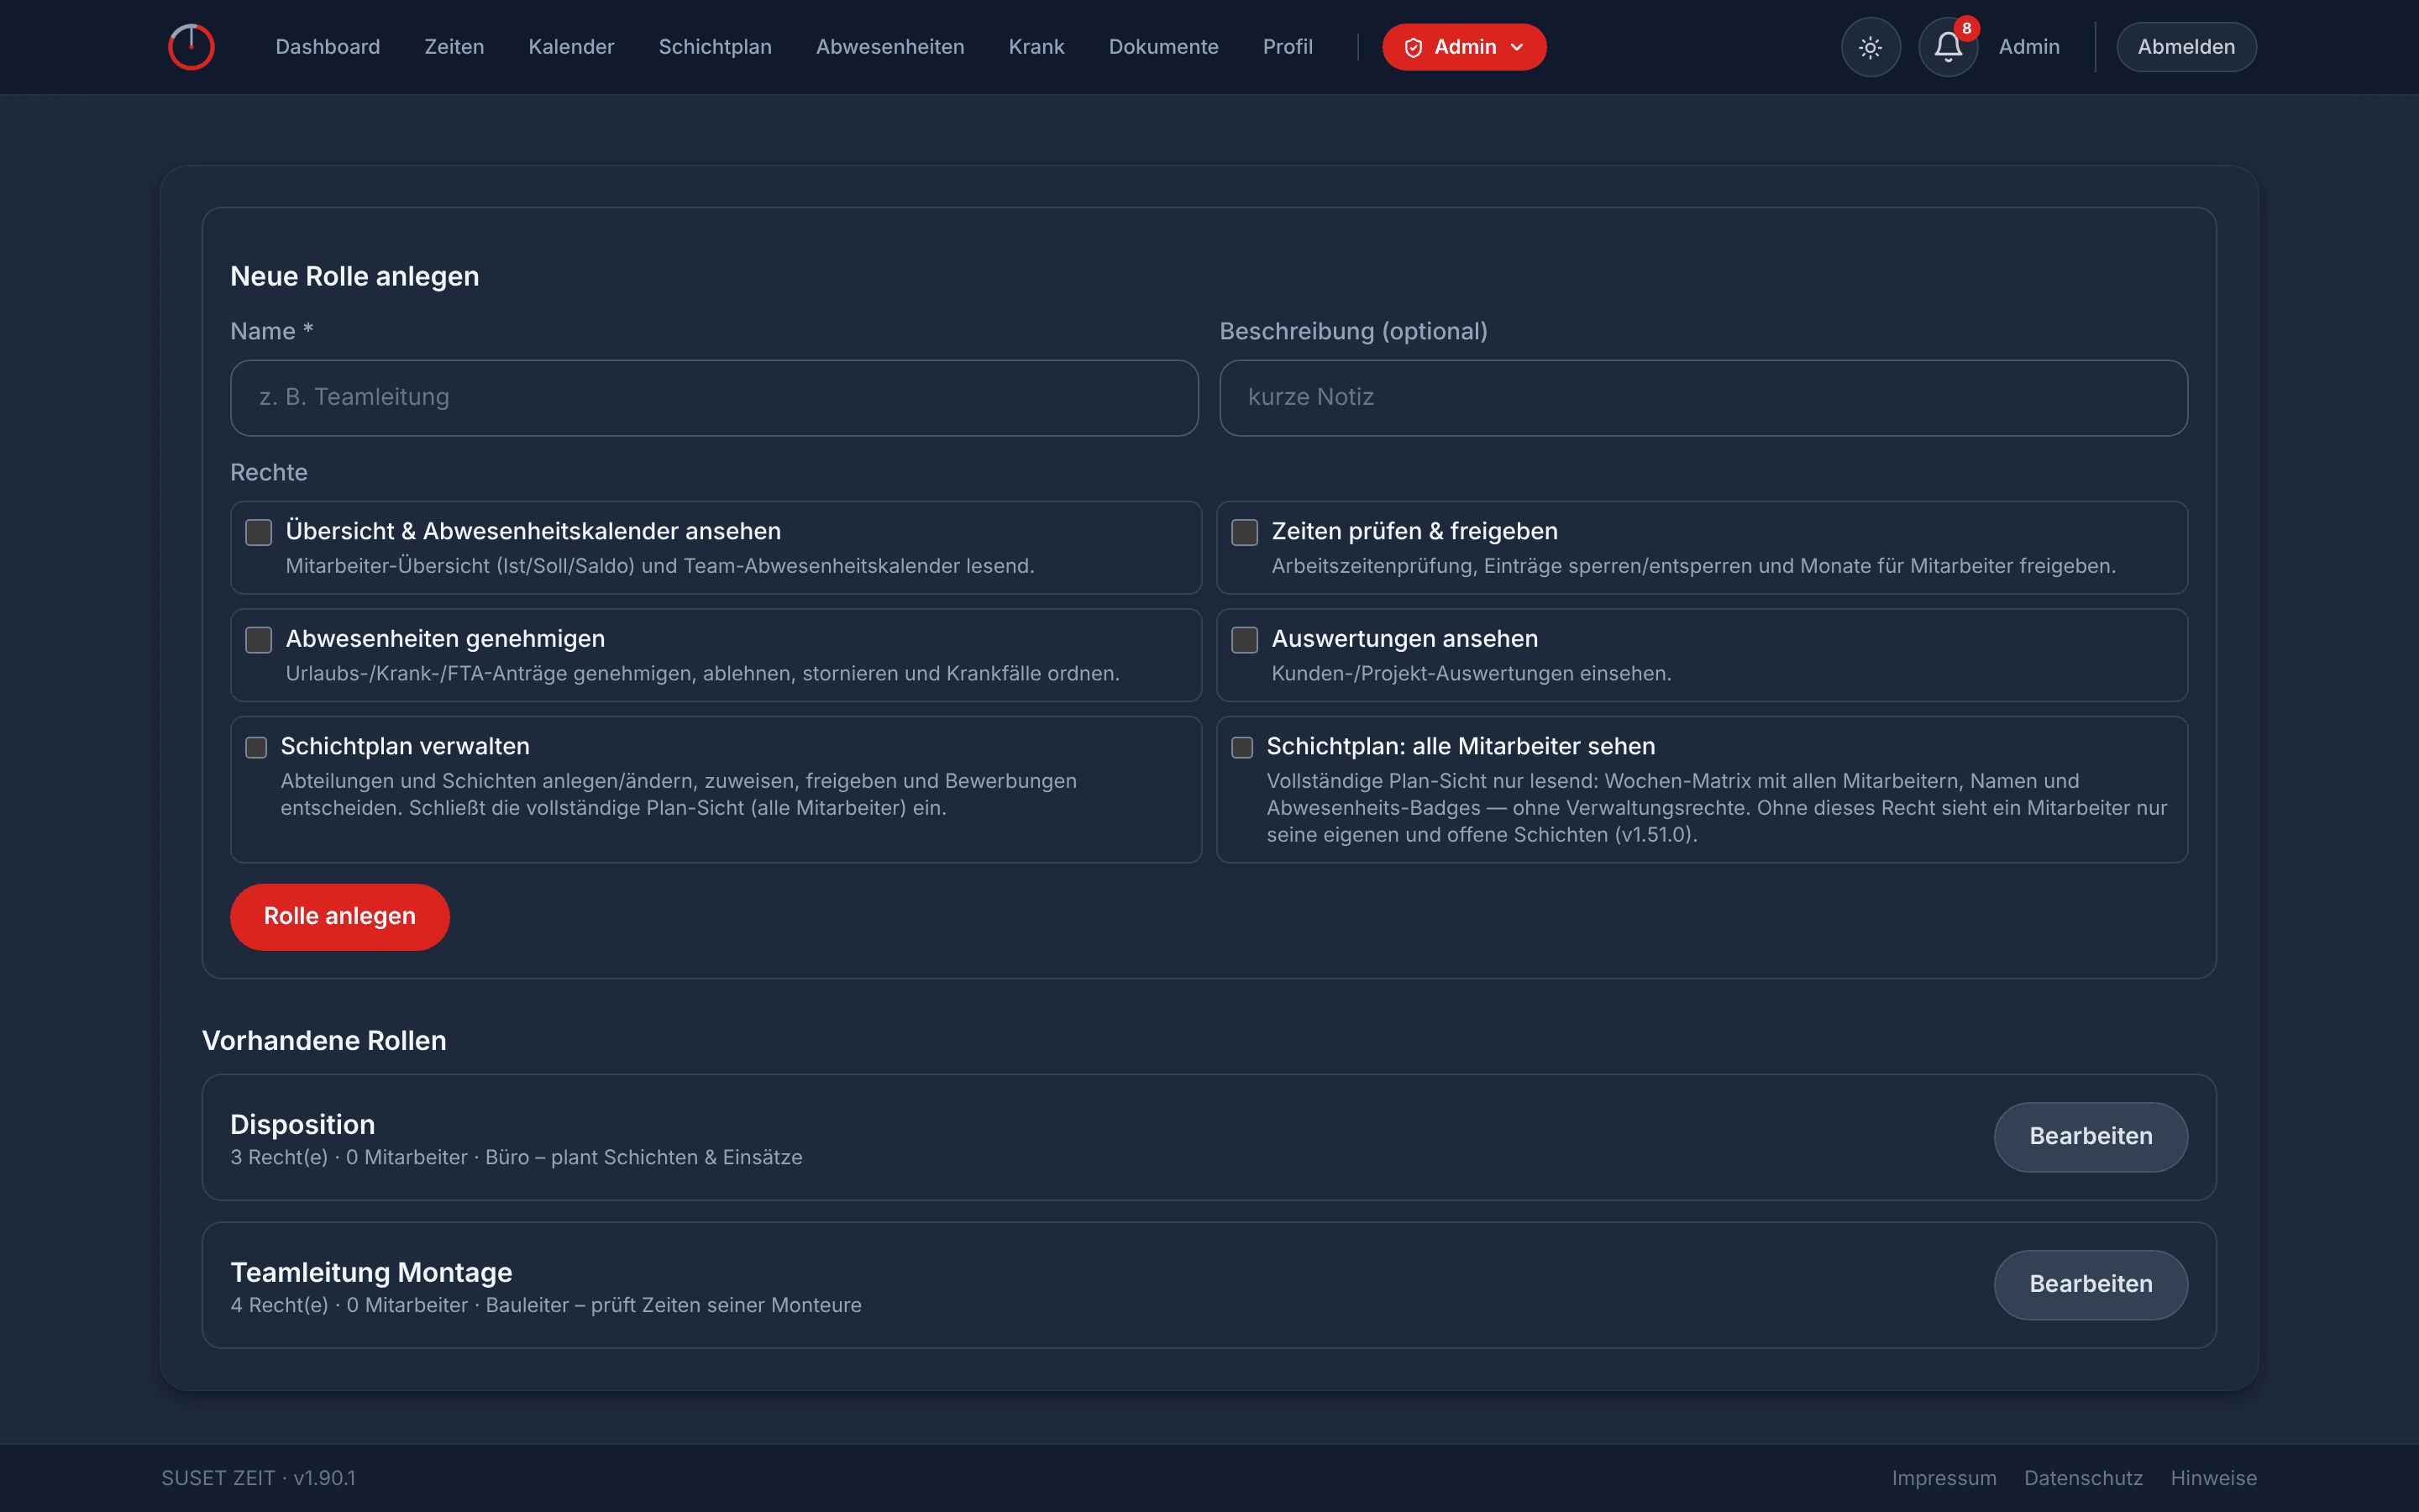Check the Zeiten prüfen & freigeben box
This screenshot has height=1512, width=2419.
pos(1245,532)
